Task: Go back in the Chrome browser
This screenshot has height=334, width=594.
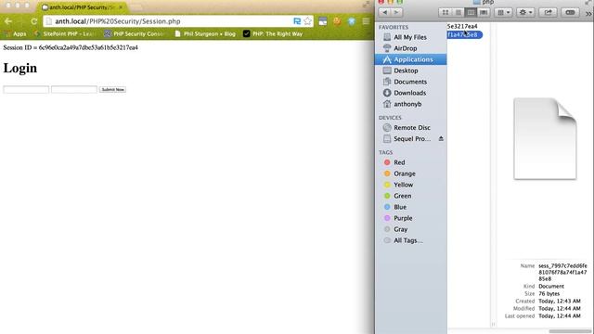Action: [8, 21]
